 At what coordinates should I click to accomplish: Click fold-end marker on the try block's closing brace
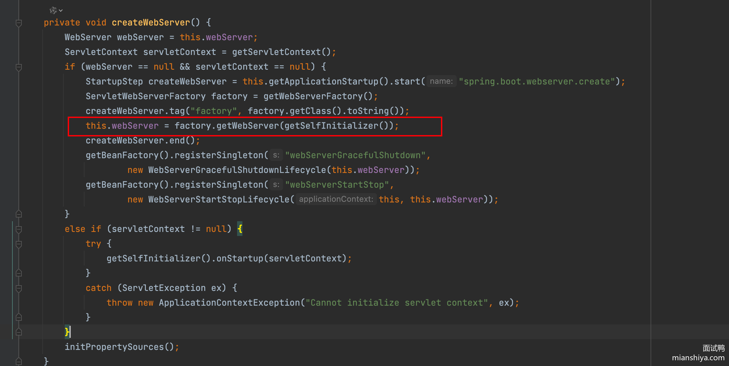click(x=19, y=273)
